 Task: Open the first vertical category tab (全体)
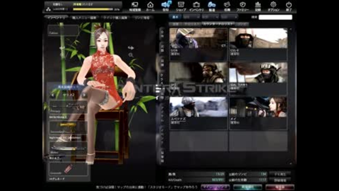(162, 34)
